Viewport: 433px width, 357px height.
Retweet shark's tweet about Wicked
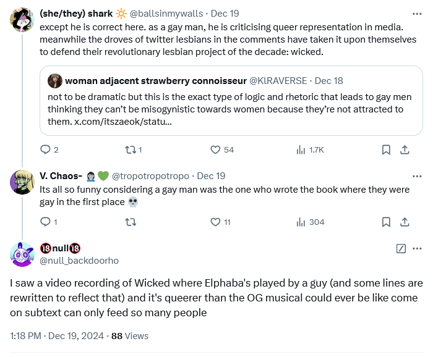[131, 149]
